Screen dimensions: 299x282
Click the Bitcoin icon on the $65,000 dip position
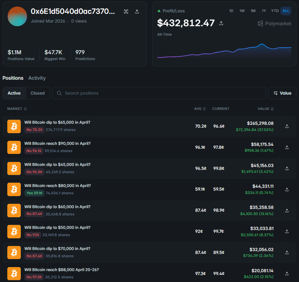pyautogui.click(x=14, y=126)
